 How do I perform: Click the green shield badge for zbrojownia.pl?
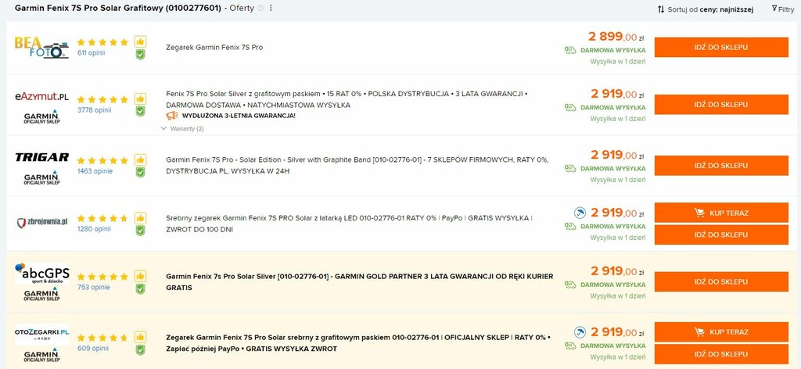[x=140, y=230]
